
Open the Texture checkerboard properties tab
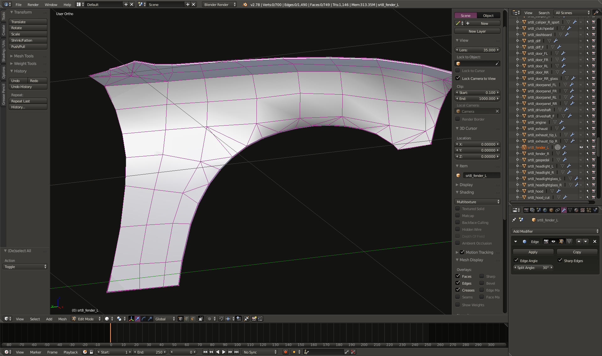[583, 210]
